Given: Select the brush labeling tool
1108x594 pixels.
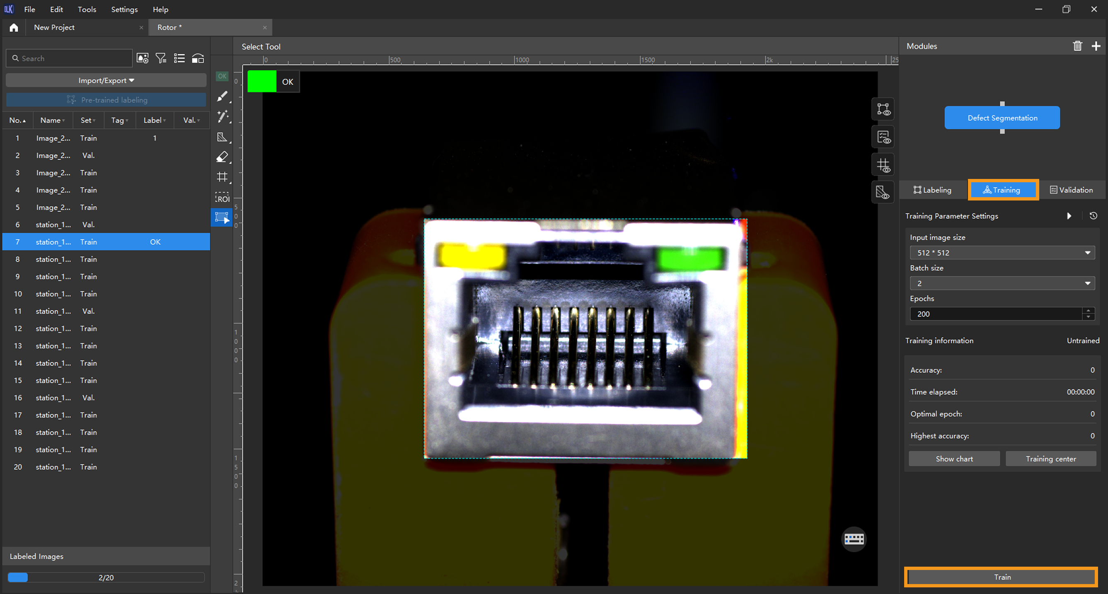Looking at the screenshot, I should (223, 97).
